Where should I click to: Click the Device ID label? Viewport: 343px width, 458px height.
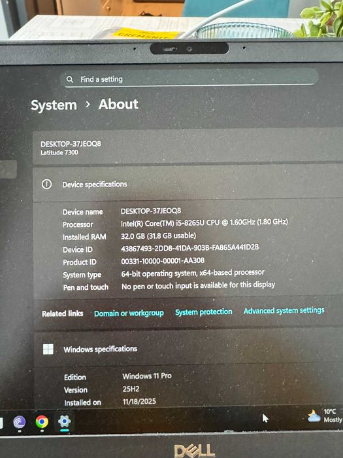[x=78, y=250]
